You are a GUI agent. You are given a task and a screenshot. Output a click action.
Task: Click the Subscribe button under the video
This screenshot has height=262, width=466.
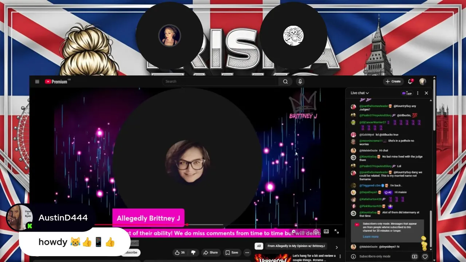(130, 253)
